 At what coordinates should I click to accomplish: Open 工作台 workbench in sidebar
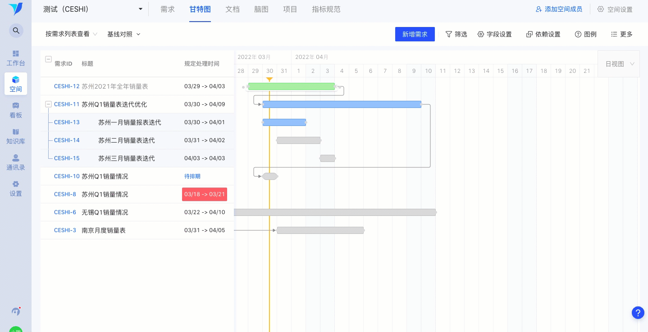(16, 58)
